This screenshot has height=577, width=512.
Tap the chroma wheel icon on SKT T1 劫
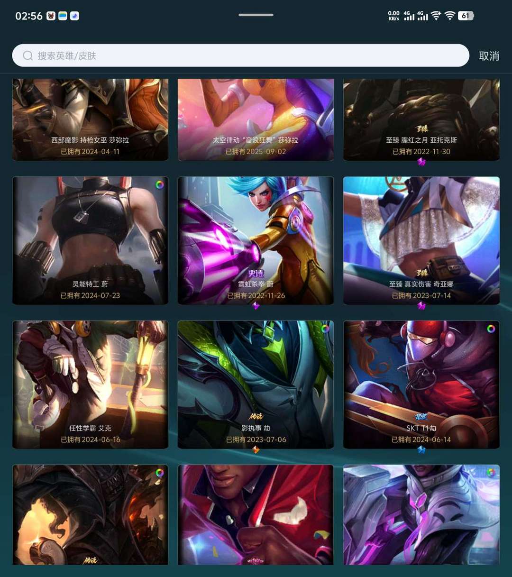491,329
